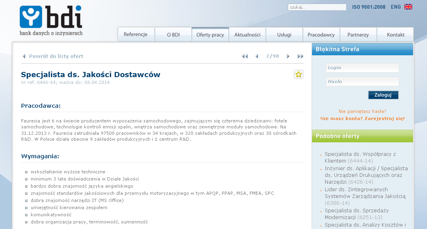
Task: Go to next job offer
Action: click(x=288, y=56)
